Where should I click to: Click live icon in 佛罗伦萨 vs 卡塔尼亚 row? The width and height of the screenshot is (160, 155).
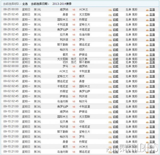tap(147, 30)
